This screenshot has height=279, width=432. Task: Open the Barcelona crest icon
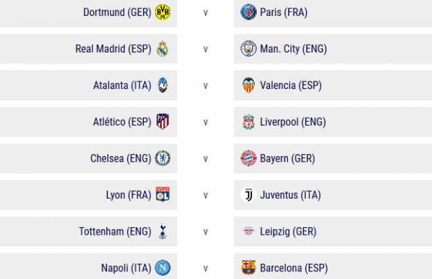pyautogui.click(x=249, y=267)
